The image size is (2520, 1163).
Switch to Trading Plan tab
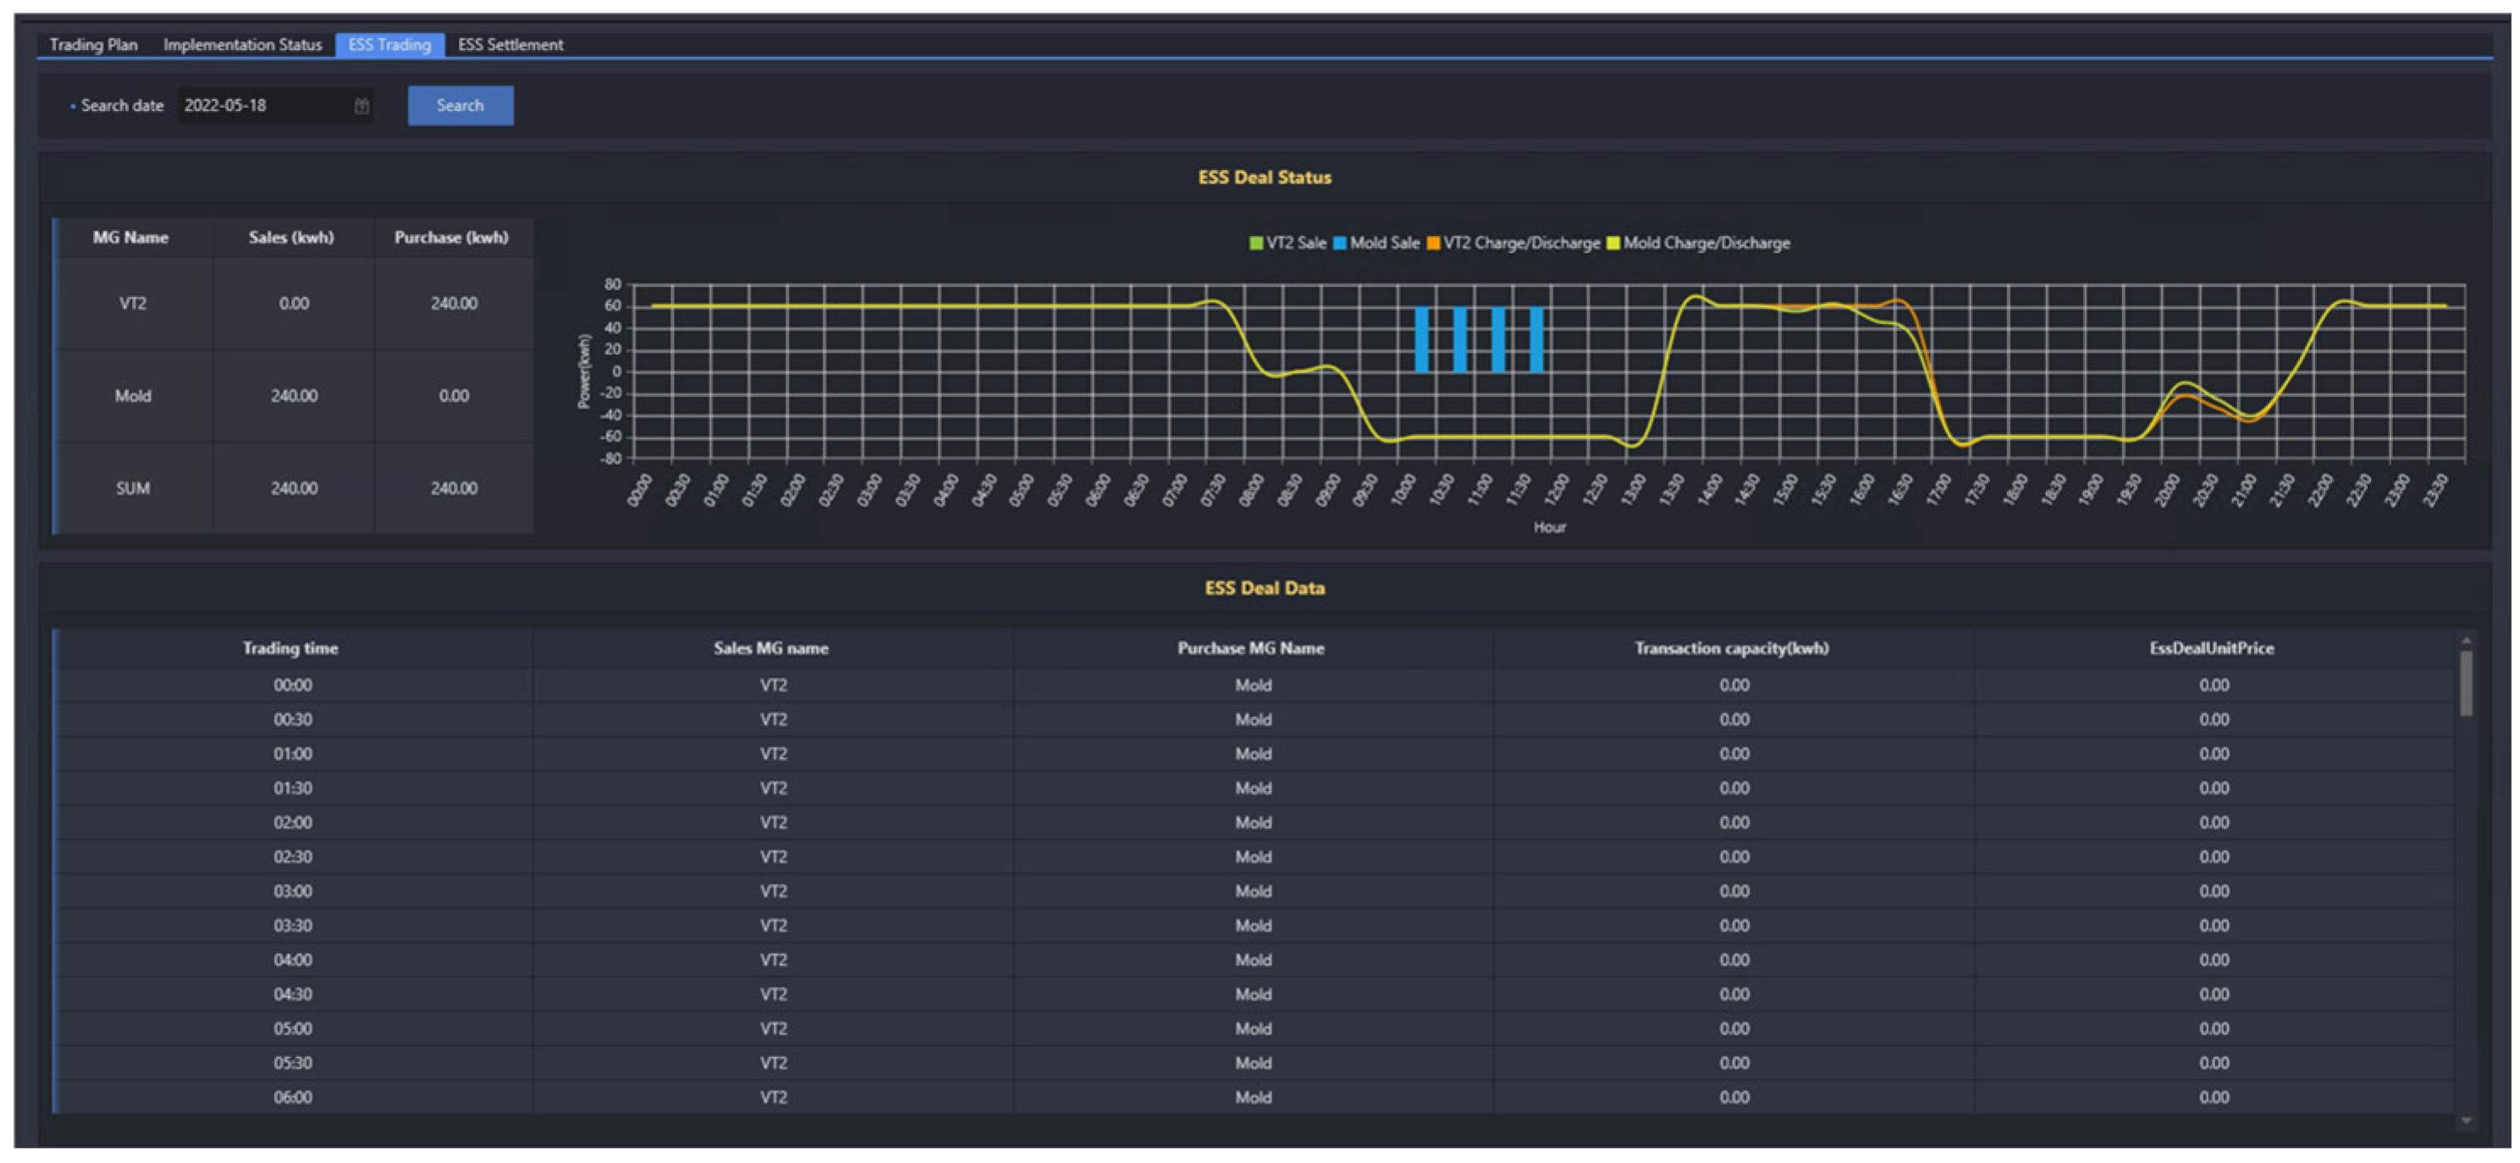93,45
